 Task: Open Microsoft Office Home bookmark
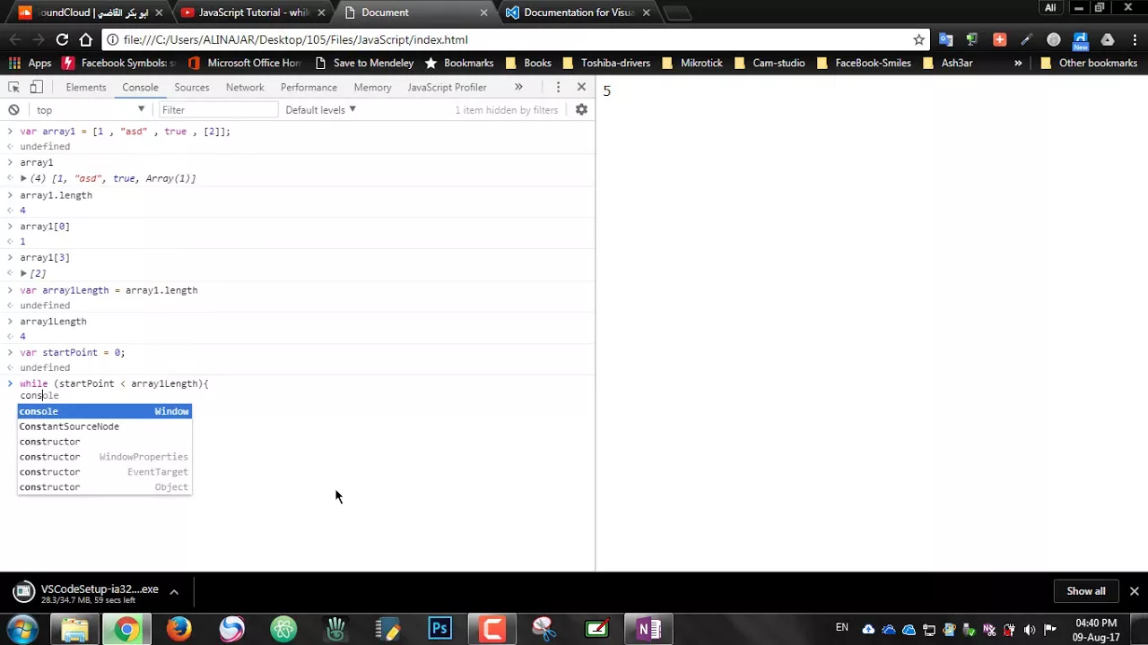(x=245, y=63)
